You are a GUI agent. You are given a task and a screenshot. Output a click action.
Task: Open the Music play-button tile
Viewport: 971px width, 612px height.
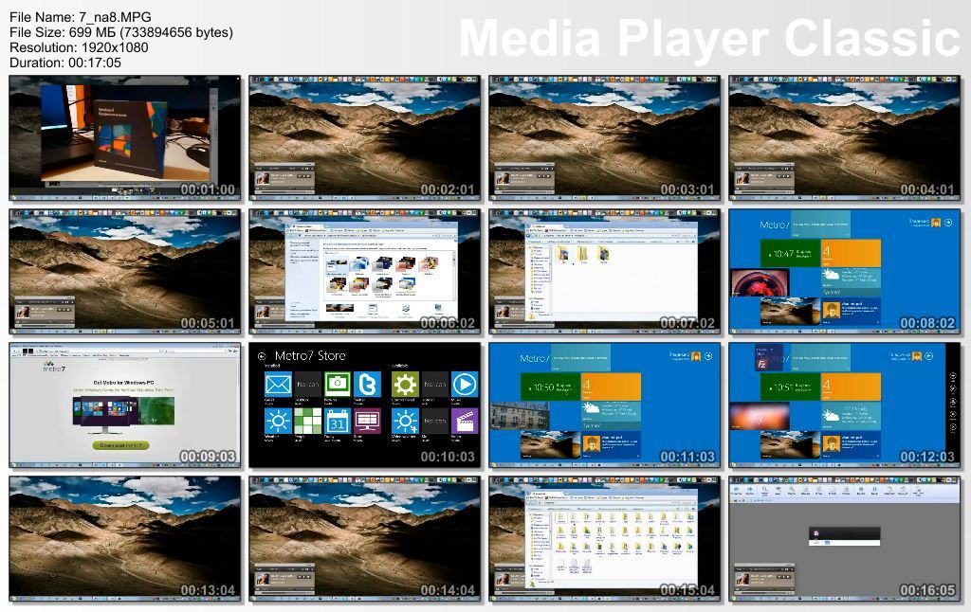click(465, 385)
